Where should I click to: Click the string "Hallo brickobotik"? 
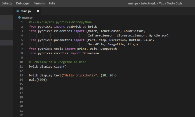pos(80,75)
